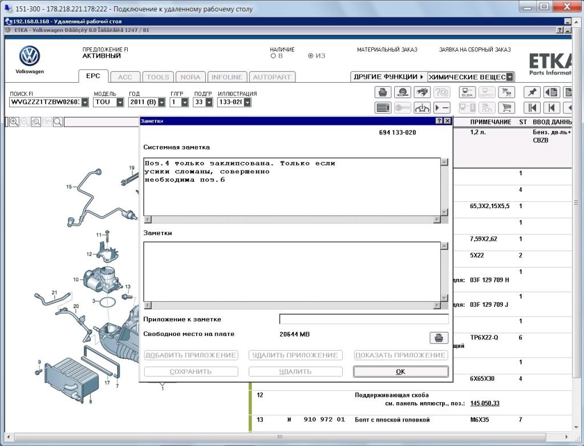Expand the ИЛЛЮСТРАЦИЯ 133-020 dropdown

pyautogui.click(x=248, y=102)
